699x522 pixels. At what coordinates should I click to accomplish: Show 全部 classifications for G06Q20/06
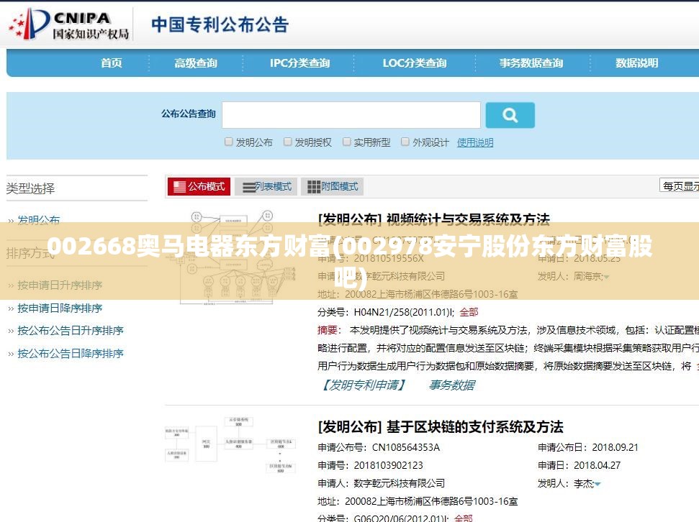coord(463,518)
